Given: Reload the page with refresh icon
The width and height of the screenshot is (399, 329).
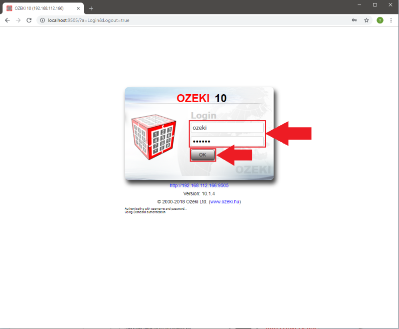Looking at the screenshot, I should coord(29,20).
